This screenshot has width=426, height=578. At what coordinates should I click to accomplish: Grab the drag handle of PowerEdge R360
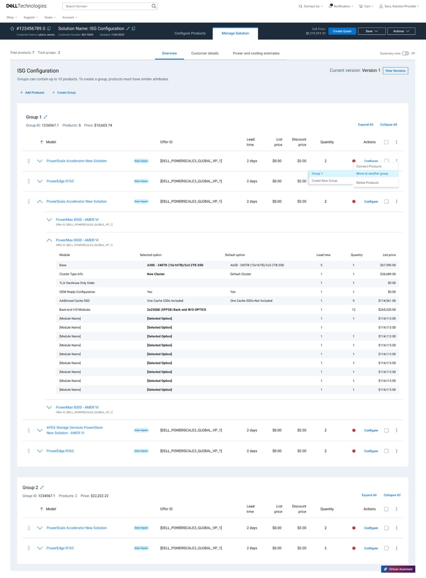point(29,451)
